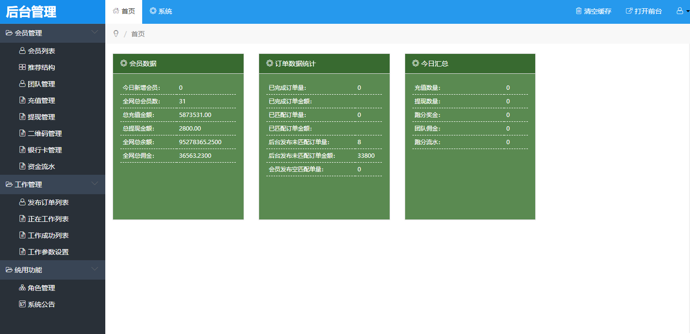Click the gear icon on 会员数据 panel
The height and width of the screenshot is (334, 690).
[124, 63]
